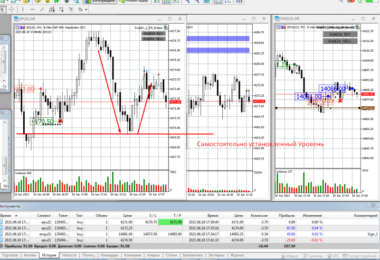Close the Инструменты toolbox panel
This screenshot has width=380, height=260.
pos(373,205)
